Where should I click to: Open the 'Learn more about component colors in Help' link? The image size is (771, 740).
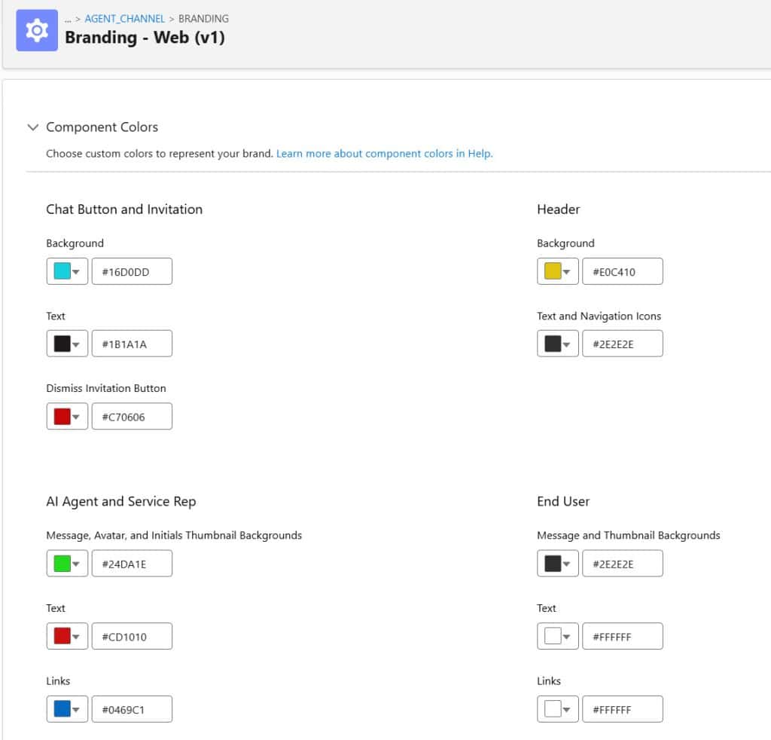385,154
